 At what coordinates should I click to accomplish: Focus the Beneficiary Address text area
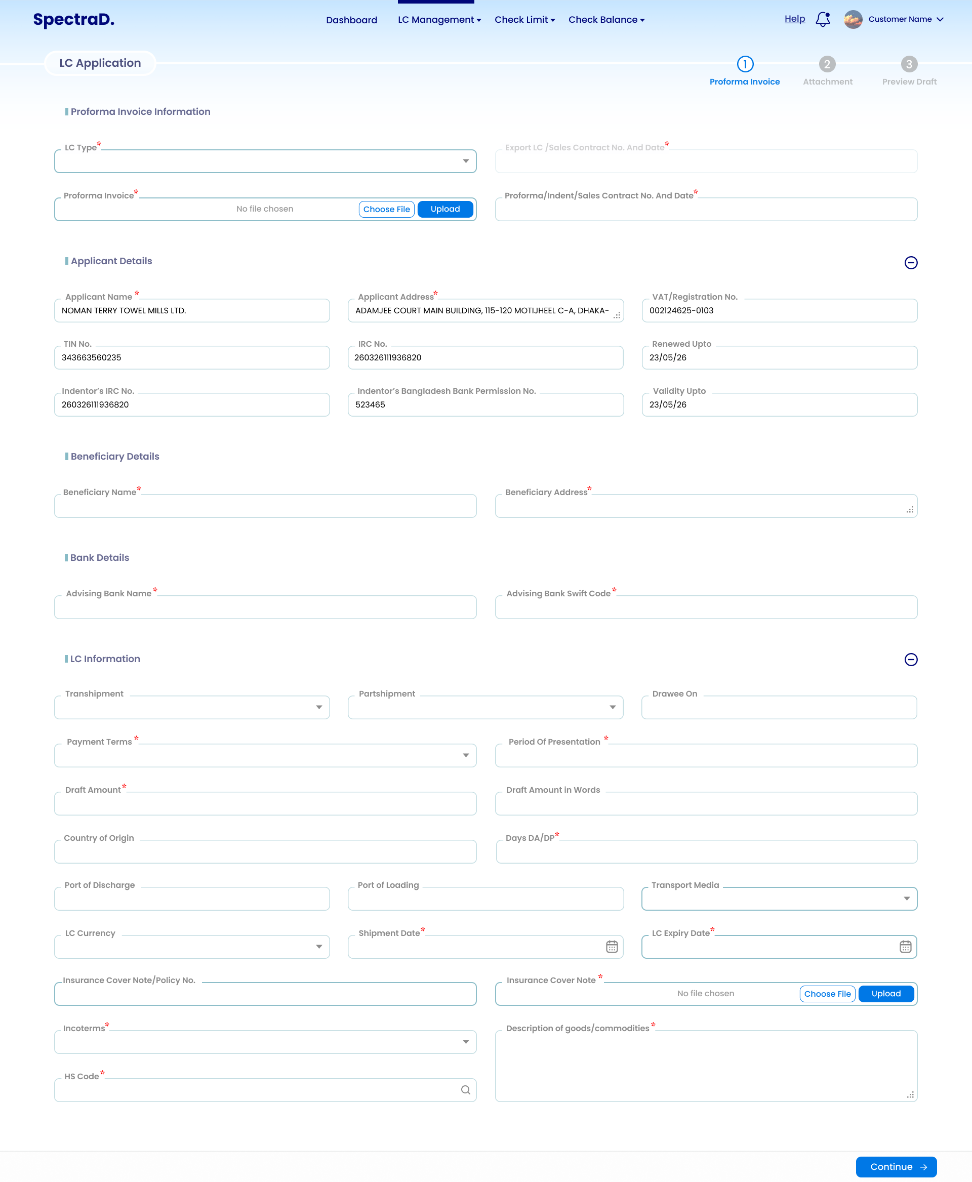[706, 506]
